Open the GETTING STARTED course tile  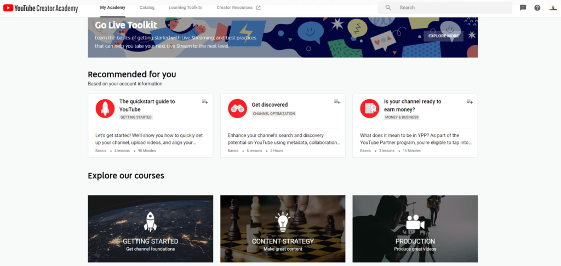pyautogui.click(x=150, y=229)
